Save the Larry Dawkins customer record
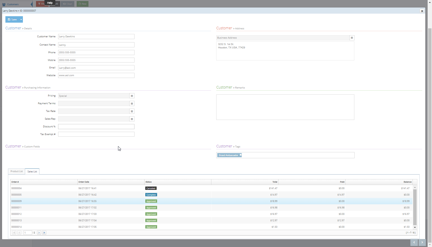 pos(12,19)
